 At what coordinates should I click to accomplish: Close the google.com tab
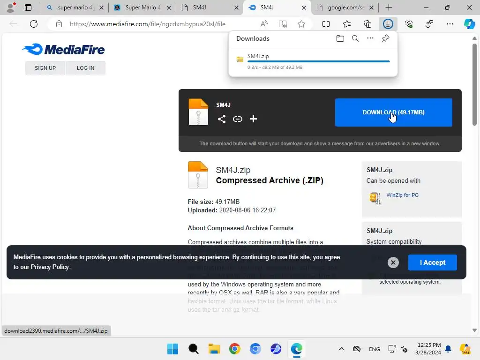point(371,7)
